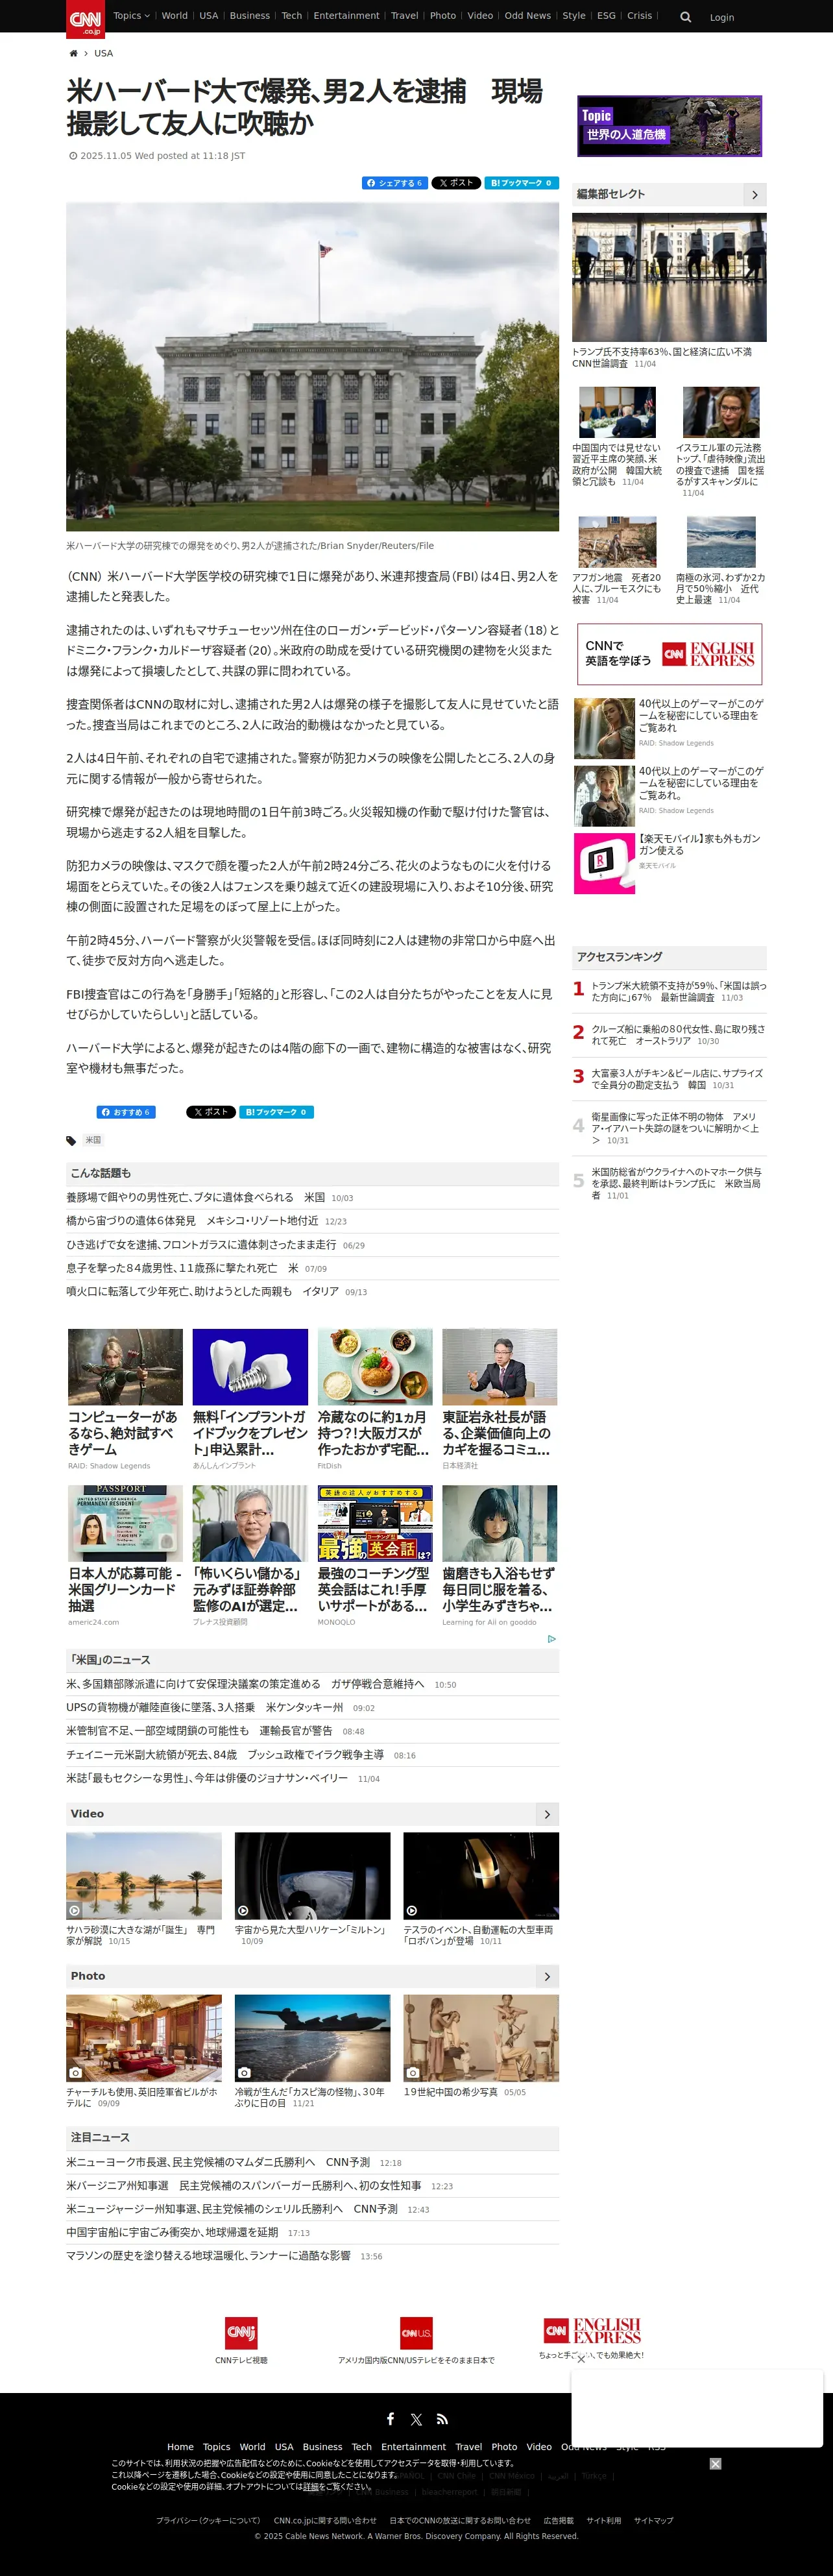Click the home icon in breadcrumb

73,53
